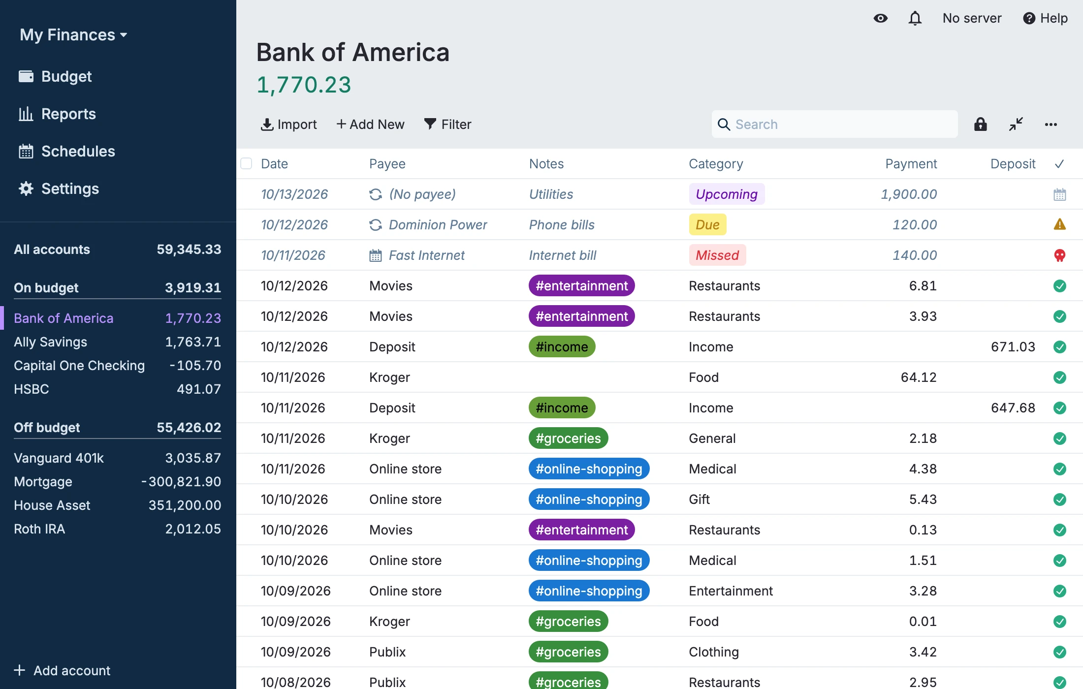This screenshot has width=1083, height=689.
Task: Toggle cleared status on the 64.12 Kroger row
Action: click(1059, 377)
